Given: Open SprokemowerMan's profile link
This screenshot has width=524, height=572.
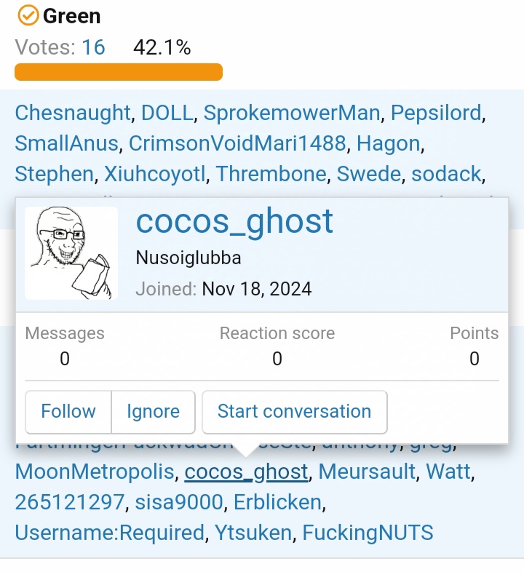Looking at the screenshot, I should pos(292,113).
